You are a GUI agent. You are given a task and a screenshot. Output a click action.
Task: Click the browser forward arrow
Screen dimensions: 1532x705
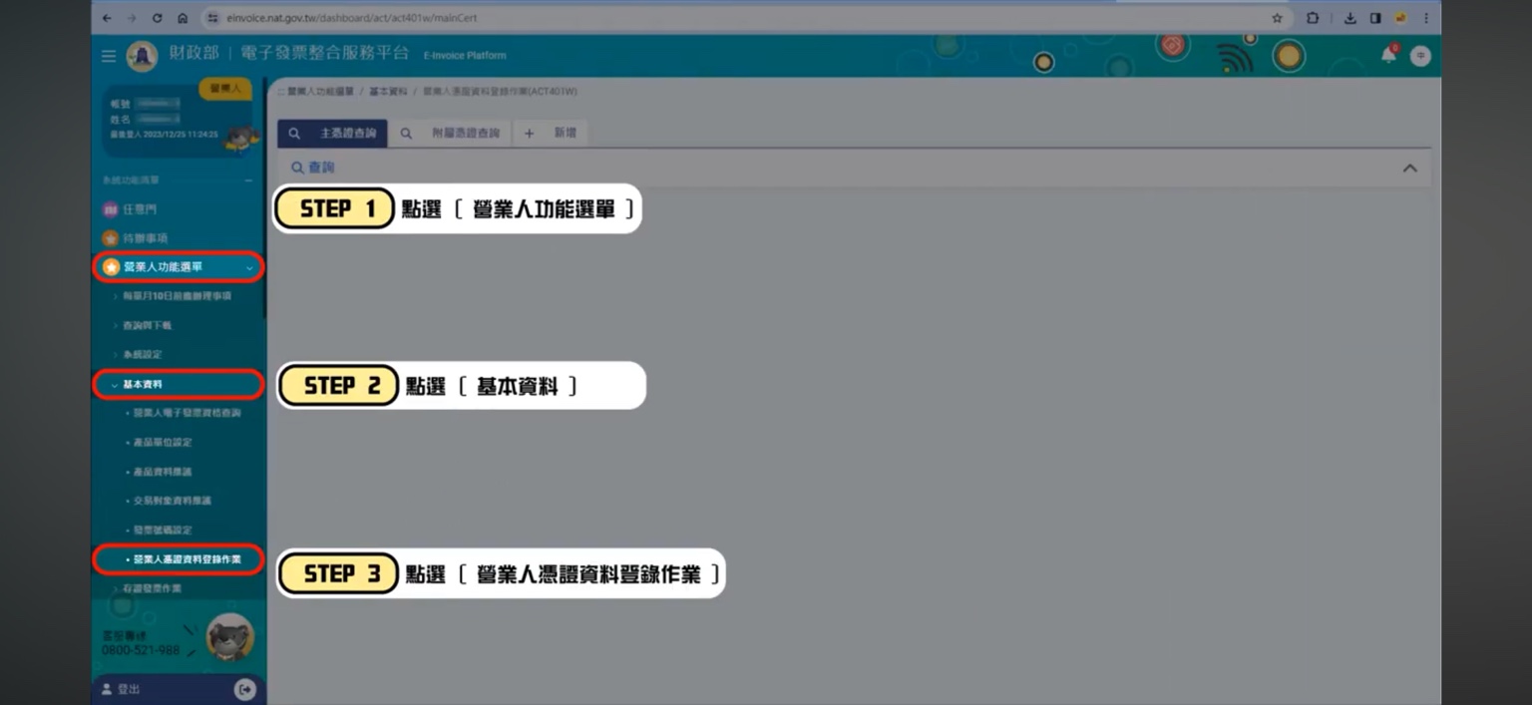point(133,18)
